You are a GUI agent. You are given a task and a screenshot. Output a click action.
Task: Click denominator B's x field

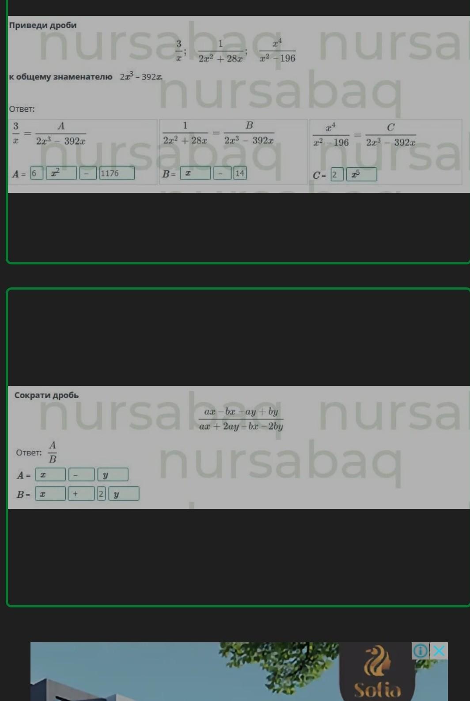tap(50, 494)
